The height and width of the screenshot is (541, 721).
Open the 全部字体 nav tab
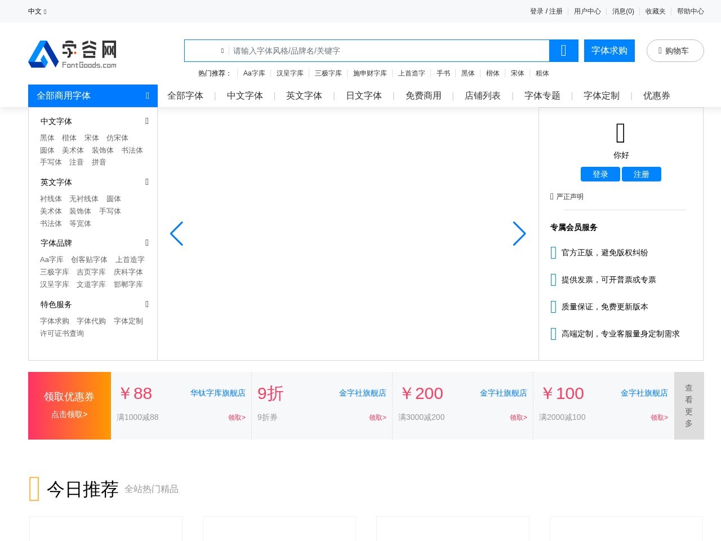(185, 96)
